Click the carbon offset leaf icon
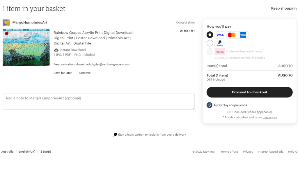The width and height of the screenshot is (298, 169). [x=115, y=135]
